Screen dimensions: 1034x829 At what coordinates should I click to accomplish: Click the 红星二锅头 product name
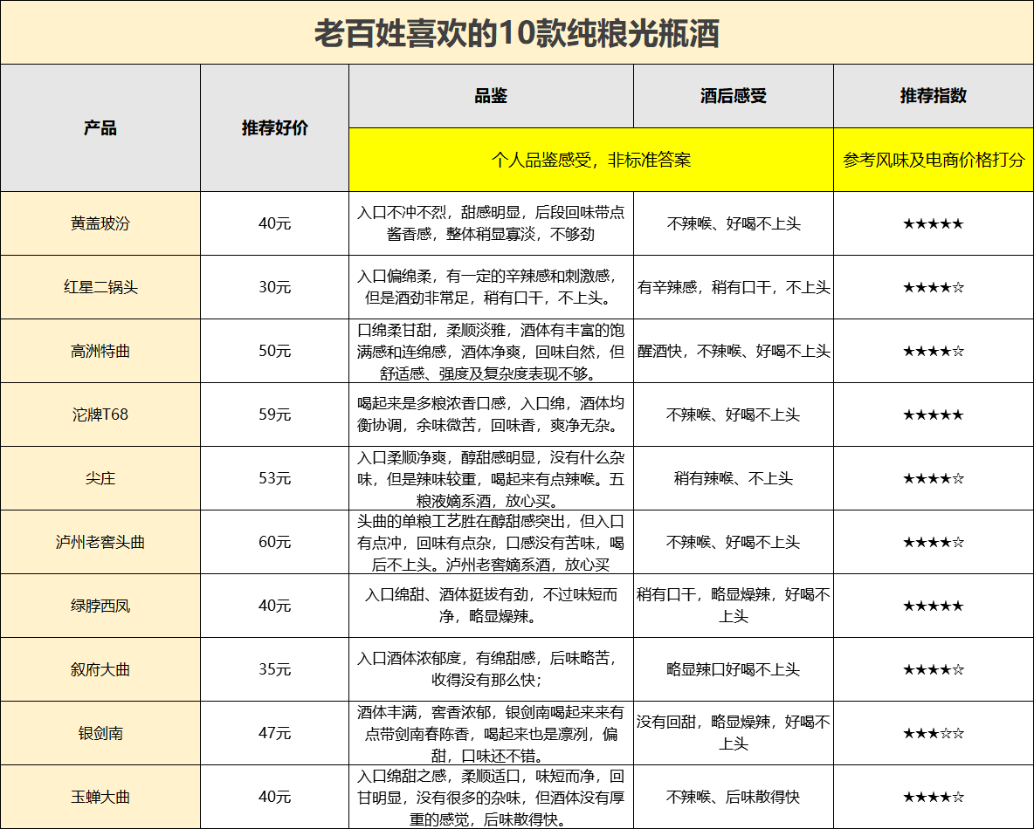[x=100, y=287]
